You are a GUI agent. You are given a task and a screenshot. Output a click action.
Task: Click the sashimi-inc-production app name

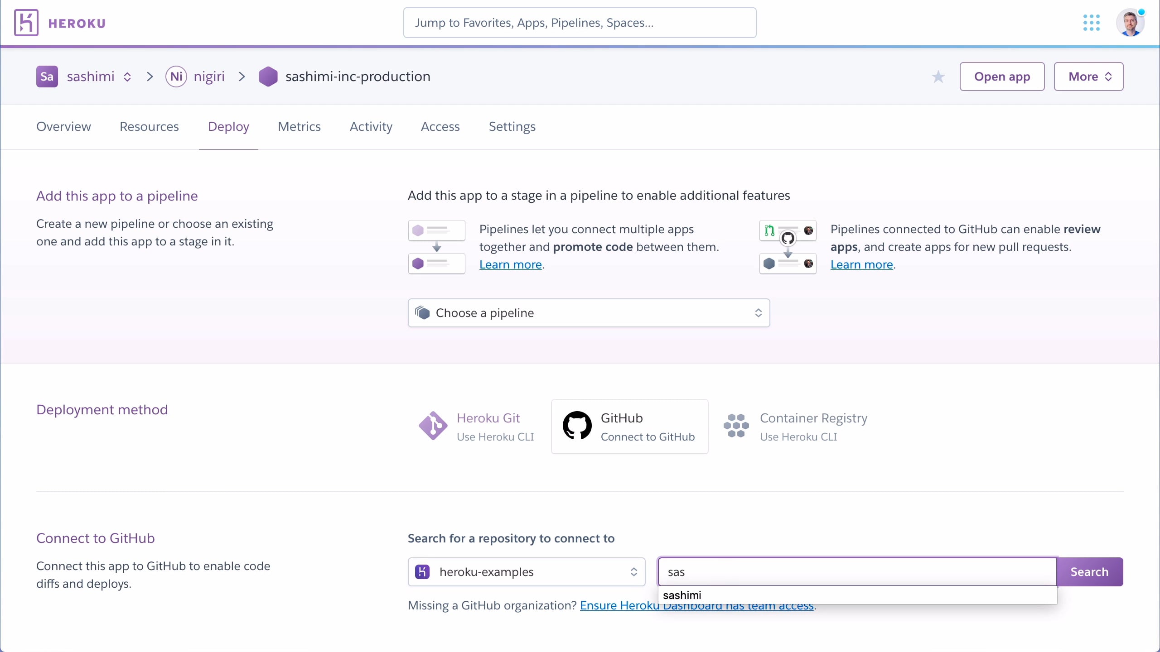pyautogui.click(x=358, y=77)
